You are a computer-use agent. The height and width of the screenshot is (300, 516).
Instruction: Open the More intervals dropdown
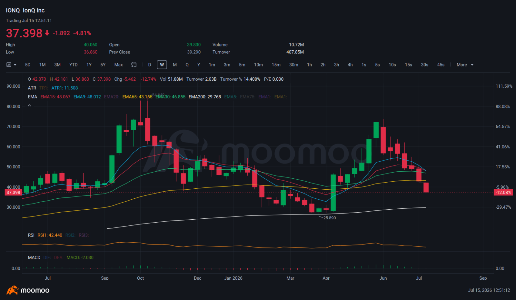[x=465, y=65]
